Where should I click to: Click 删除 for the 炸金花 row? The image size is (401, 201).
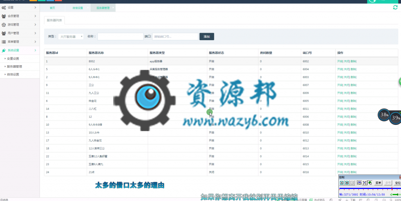point(353,101)
